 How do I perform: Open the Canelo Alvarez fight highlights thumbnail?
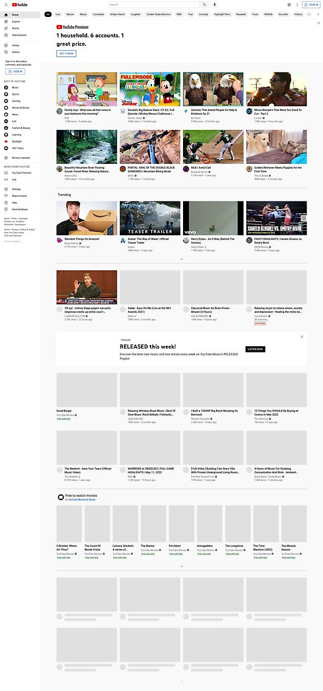[x=276, y=218]
